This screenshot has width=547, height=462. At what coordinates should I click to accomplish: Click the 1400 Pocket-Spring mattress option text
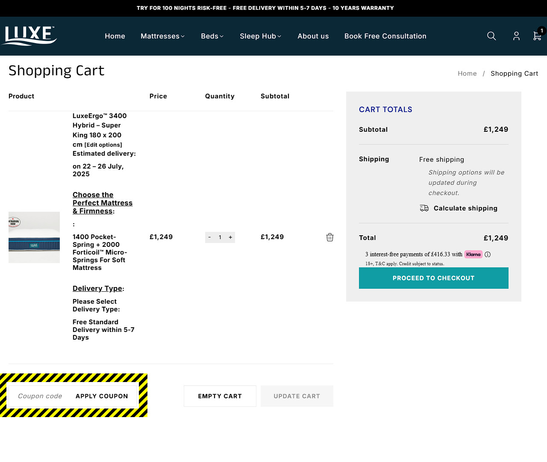[100, 252]
